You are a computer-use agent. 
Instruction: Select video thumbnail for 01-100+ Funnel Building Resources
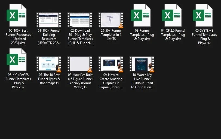click(x=49, y=20)
